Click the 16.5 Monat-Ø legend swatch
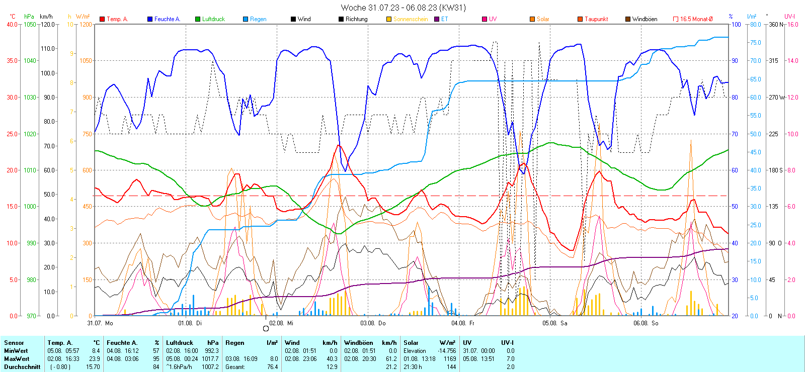The height and width of the screenshot is (372, 805). coord(676,19)
